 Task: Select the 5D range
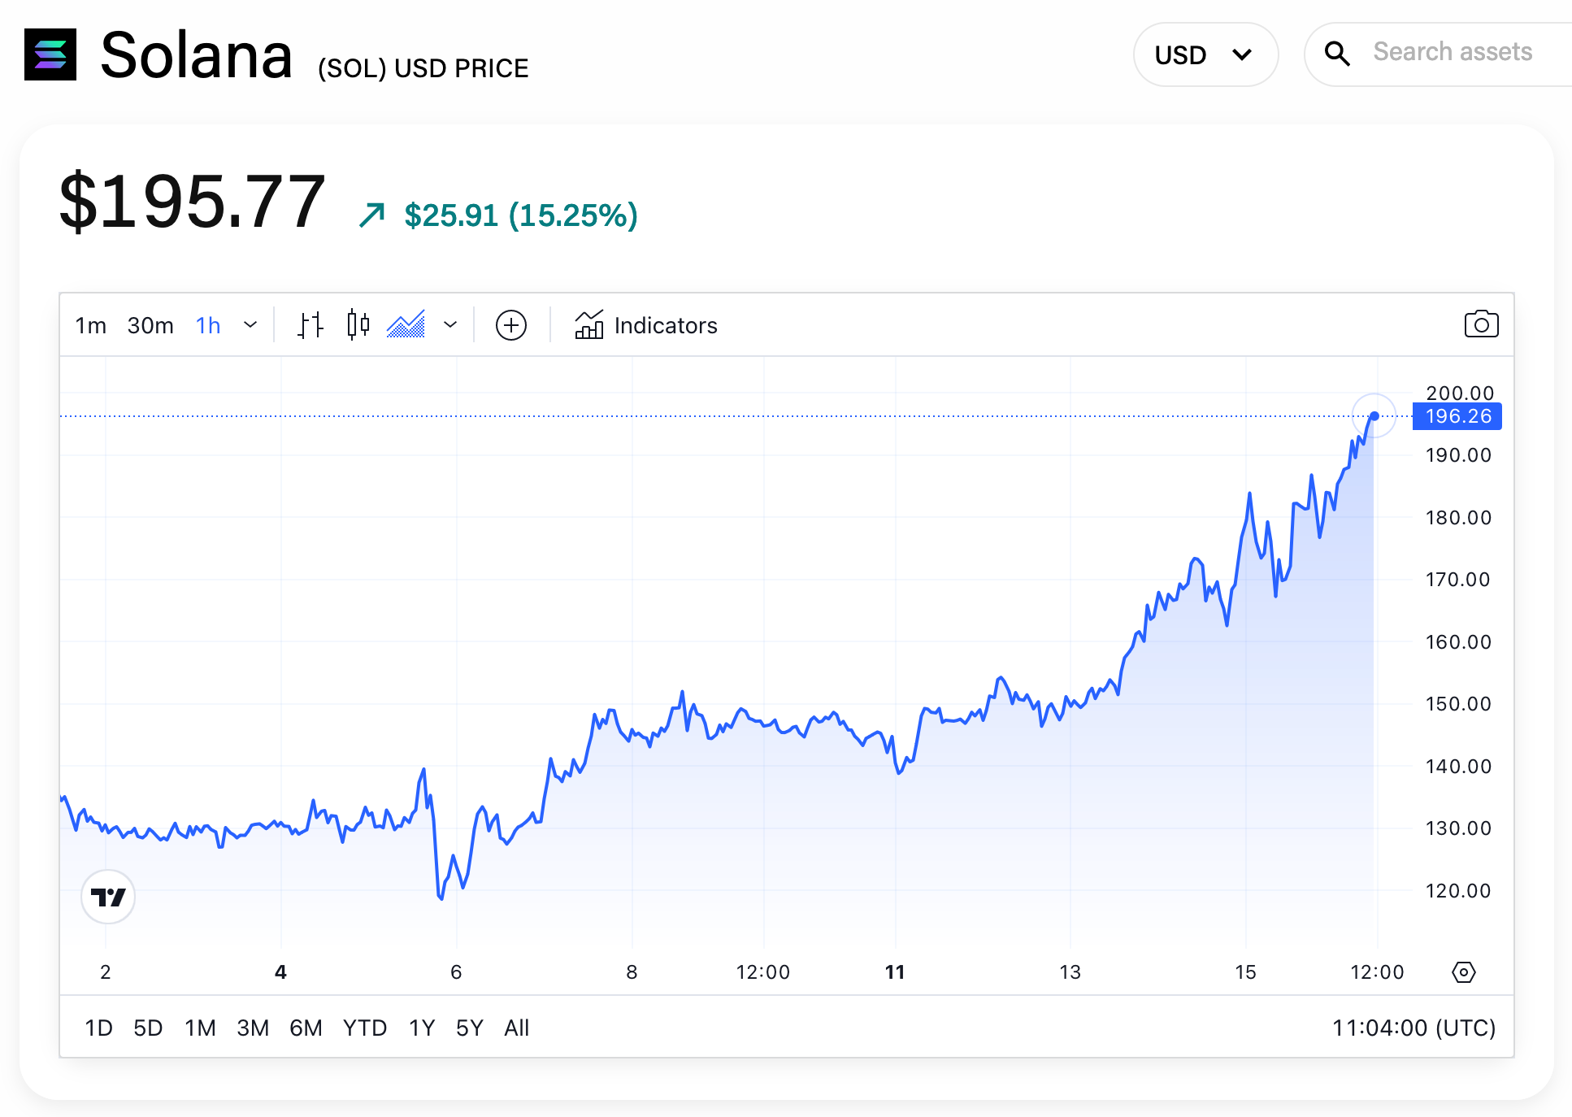(x=148, y=1028)
